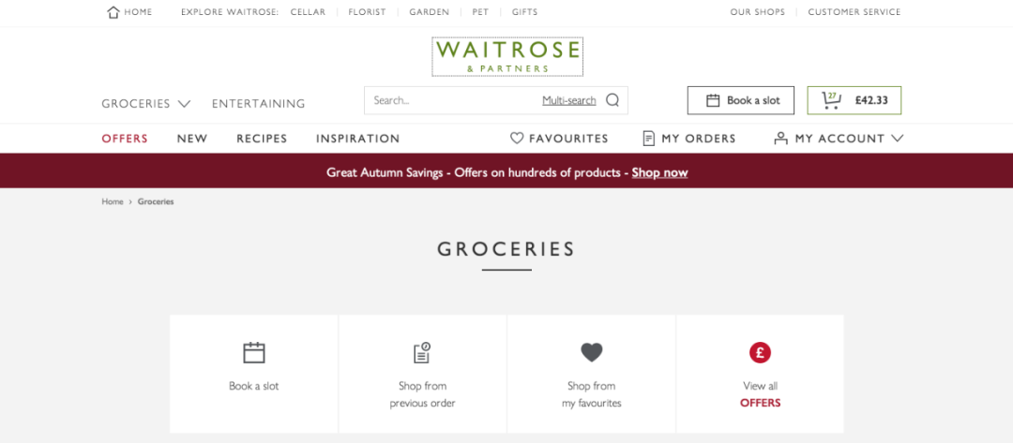Select the Recipes menu item
The height and width of the screenshot is (443, 1013).
tap(262, 139)
